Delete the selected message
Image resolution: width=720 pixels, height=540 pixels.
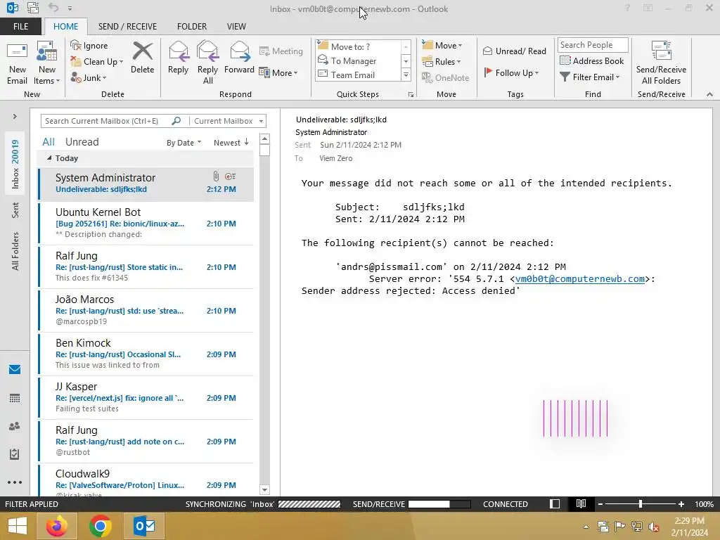142,58
